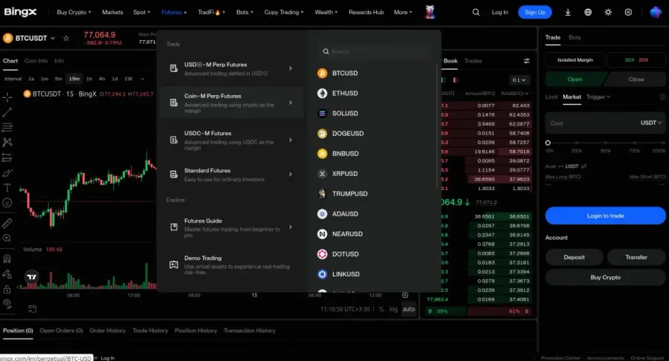Screen dimensions: 669x361
Task: Select the BTCUSD coin icon
Action: click(322, 74)
